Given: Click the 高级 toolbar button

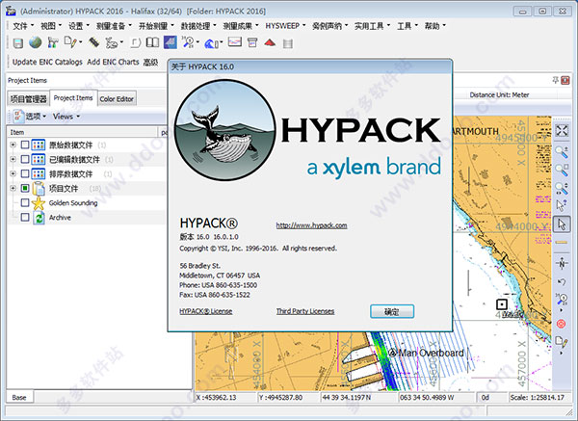Looking at the screenshot, I should coord(150,63).
